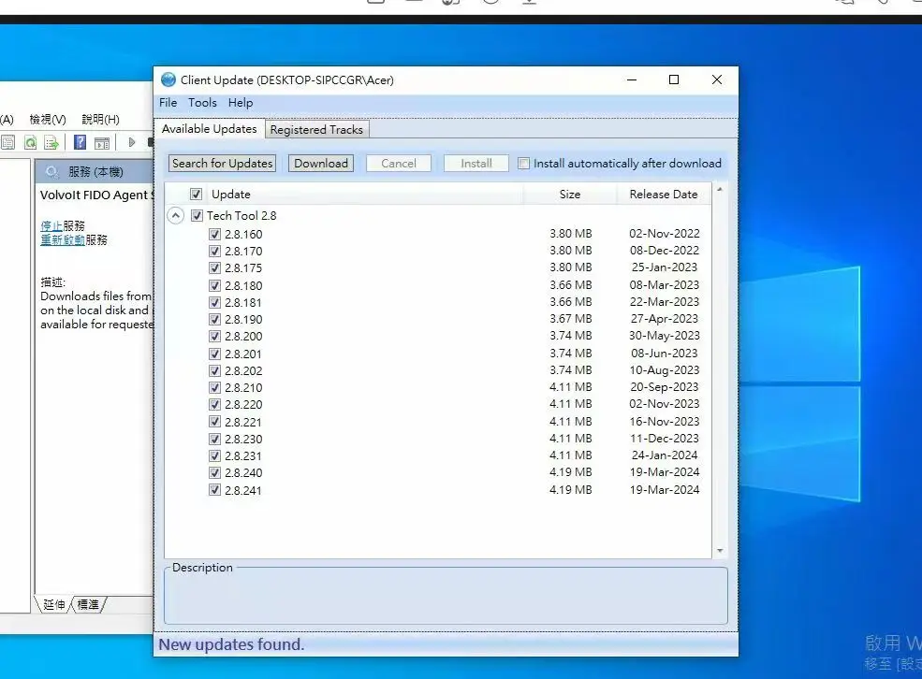The width and height of the screenshot is (922, 679).
Task: Click the Start Service play icon
Action: click(x=132, y=142)
